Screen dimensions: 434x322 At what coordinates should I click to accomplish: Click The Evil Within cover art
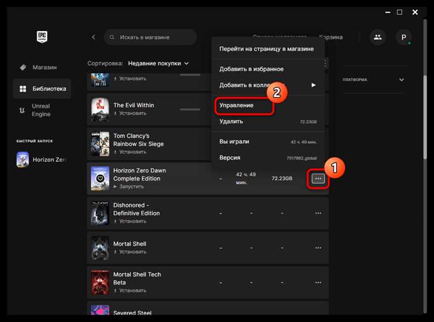(x=100, y=109)
